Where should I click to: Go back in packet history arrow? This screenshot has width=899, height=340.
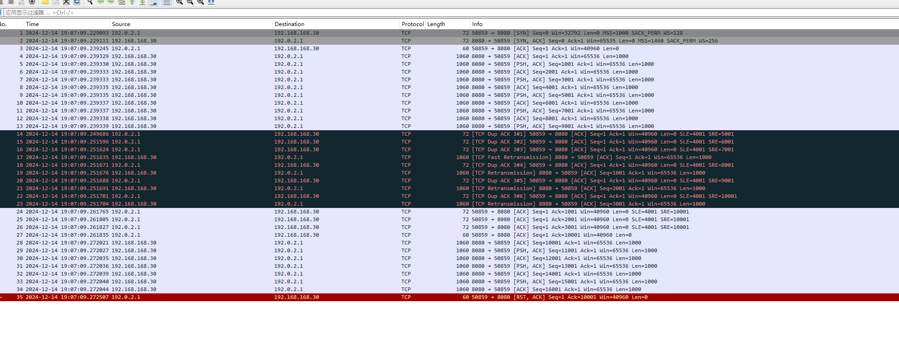(x=101, y=2)
